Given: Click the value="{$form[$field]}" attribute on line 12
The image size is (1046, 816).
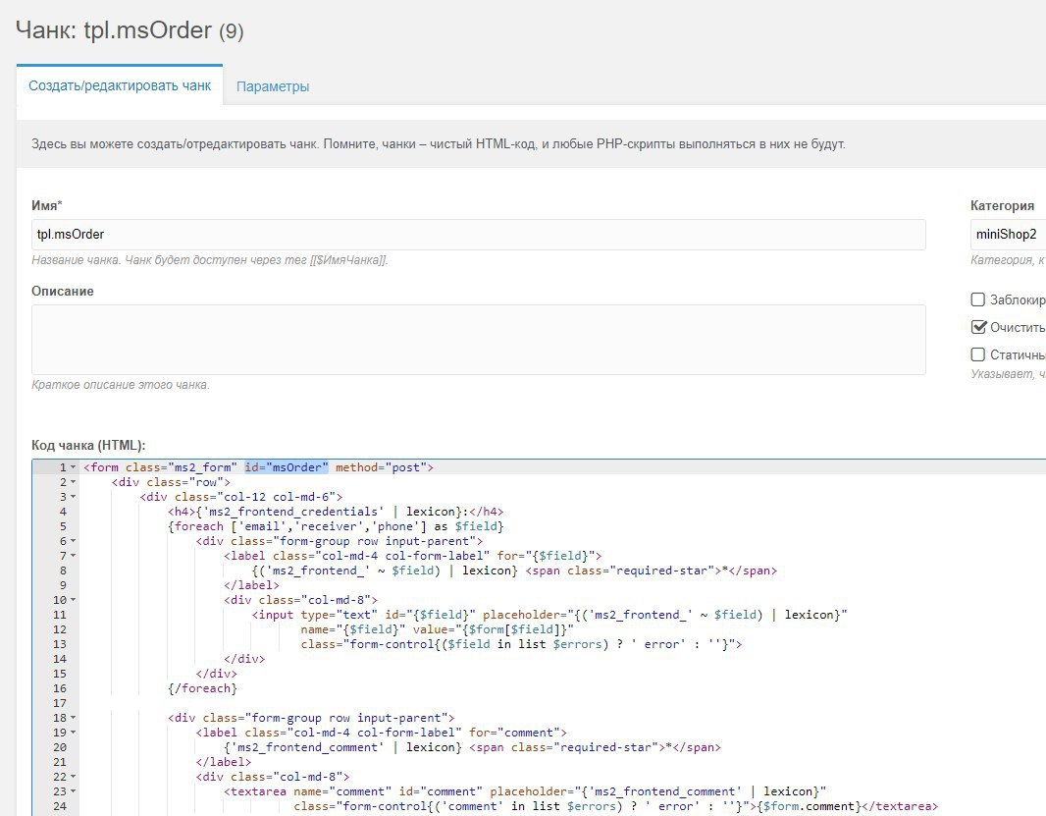Looking at the screenshot, I should point(493,629).
